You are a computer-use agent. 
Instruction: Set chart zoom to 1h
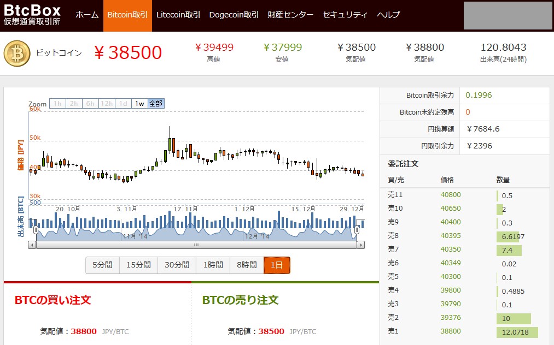pos(57,103)
